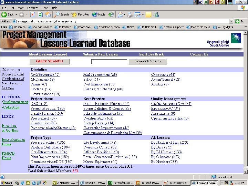Viewport: 248px width, 186px height.
Task: Refresh the page with the Refresh icon
Action: click(x=40, y=14)
